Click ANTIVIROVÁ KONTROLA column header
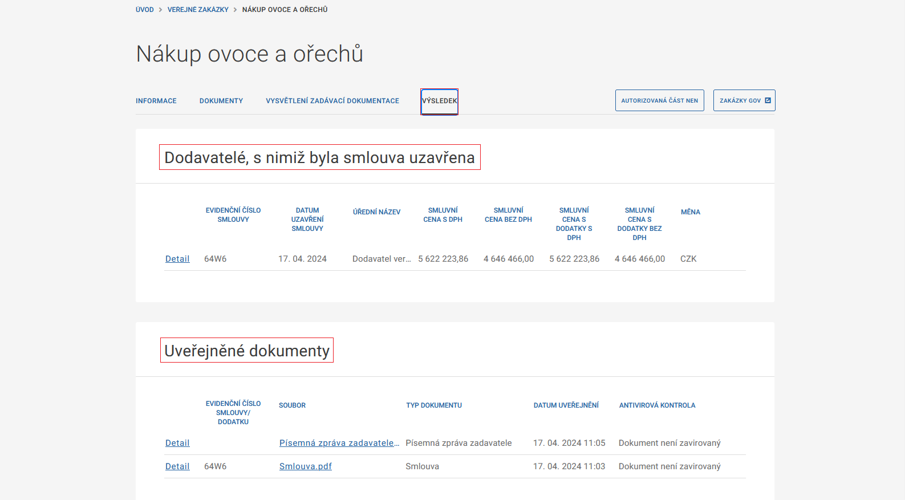The height and width of the screenshot is (500, 905). [x=658, y=405]
